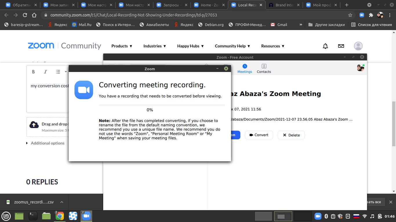
Task: Open the Debian.org bookmark
Action: (x=211, y=25)
